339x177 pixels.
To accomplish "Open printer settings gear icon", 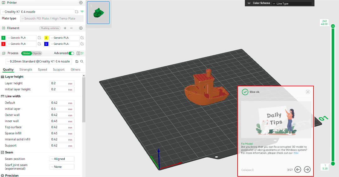I will [x=81, y=3].
